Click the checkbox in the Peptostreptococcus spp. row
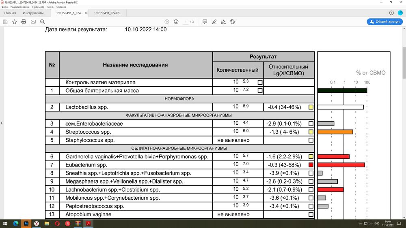 tap(311, 206)
